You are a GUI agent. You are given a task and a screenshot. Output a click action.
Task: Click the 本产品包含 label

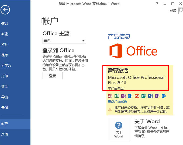(x=116, y=89)
